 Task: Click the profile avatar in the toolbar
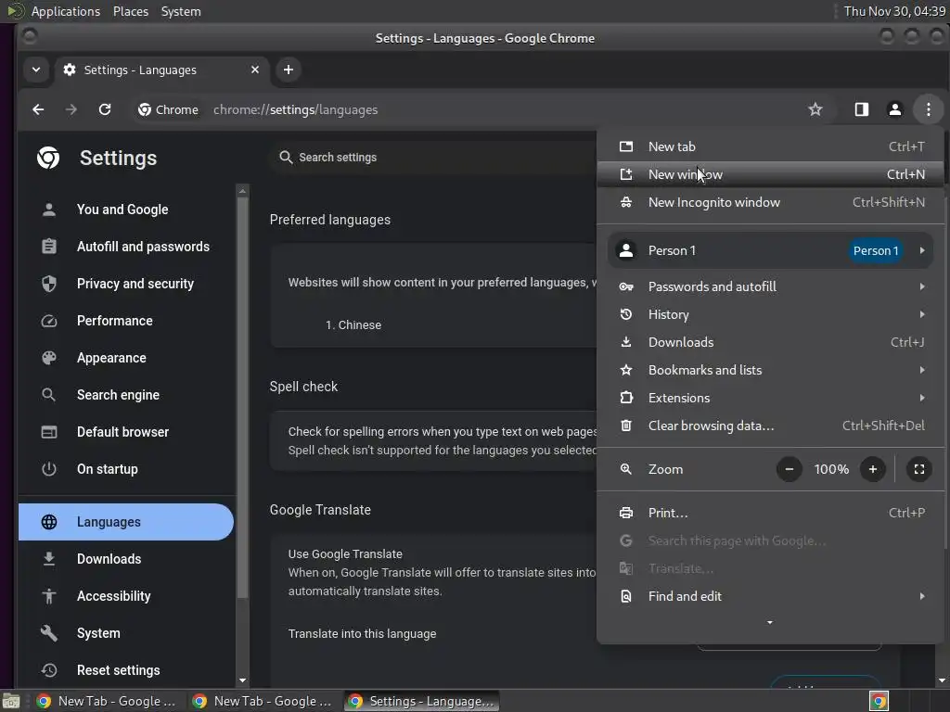pyautogui.click(x=894, y=109)
